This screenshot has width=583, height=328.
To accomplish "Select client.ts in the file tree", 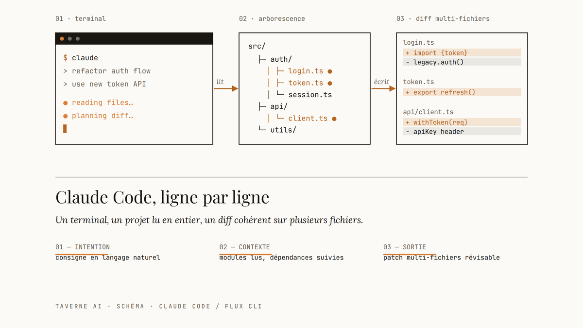I will [x=308, y=118].
